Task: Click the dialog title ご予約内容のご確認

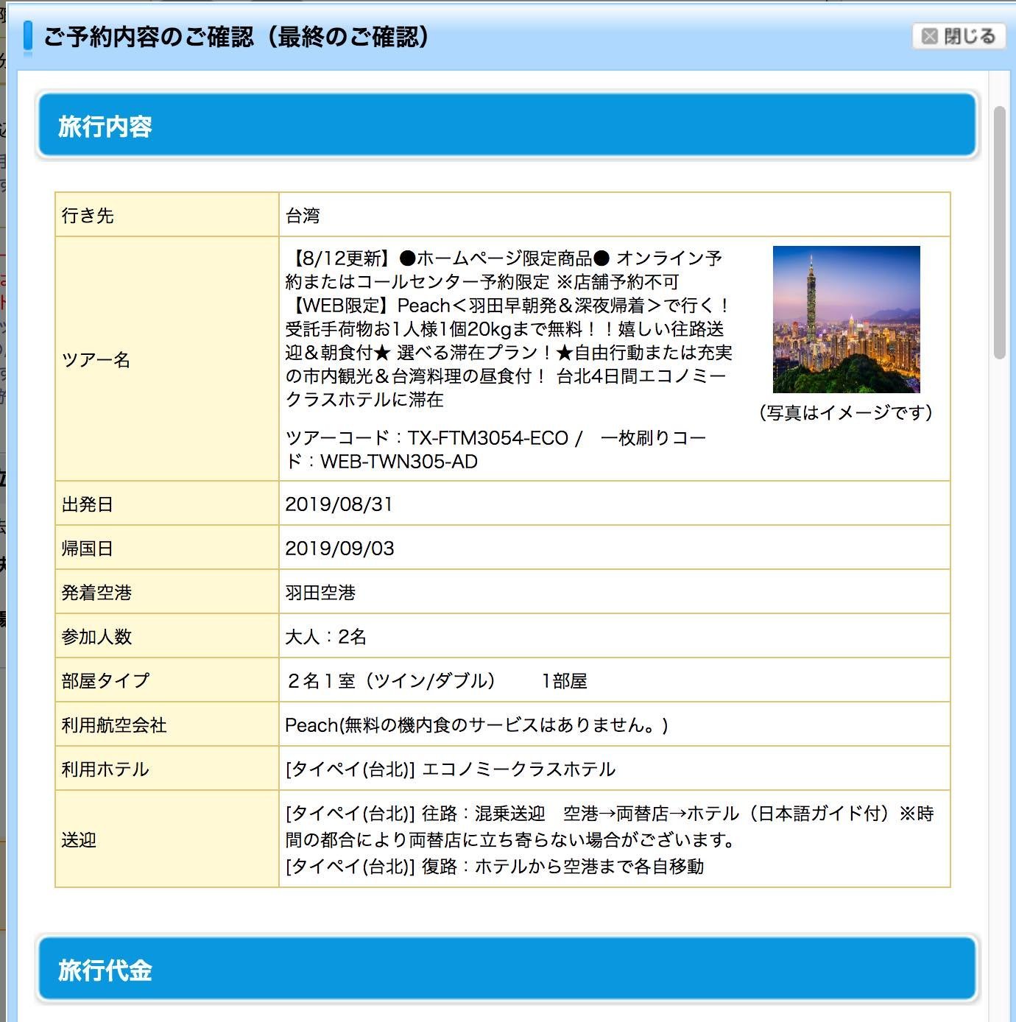Action: (x=236, y=36)
